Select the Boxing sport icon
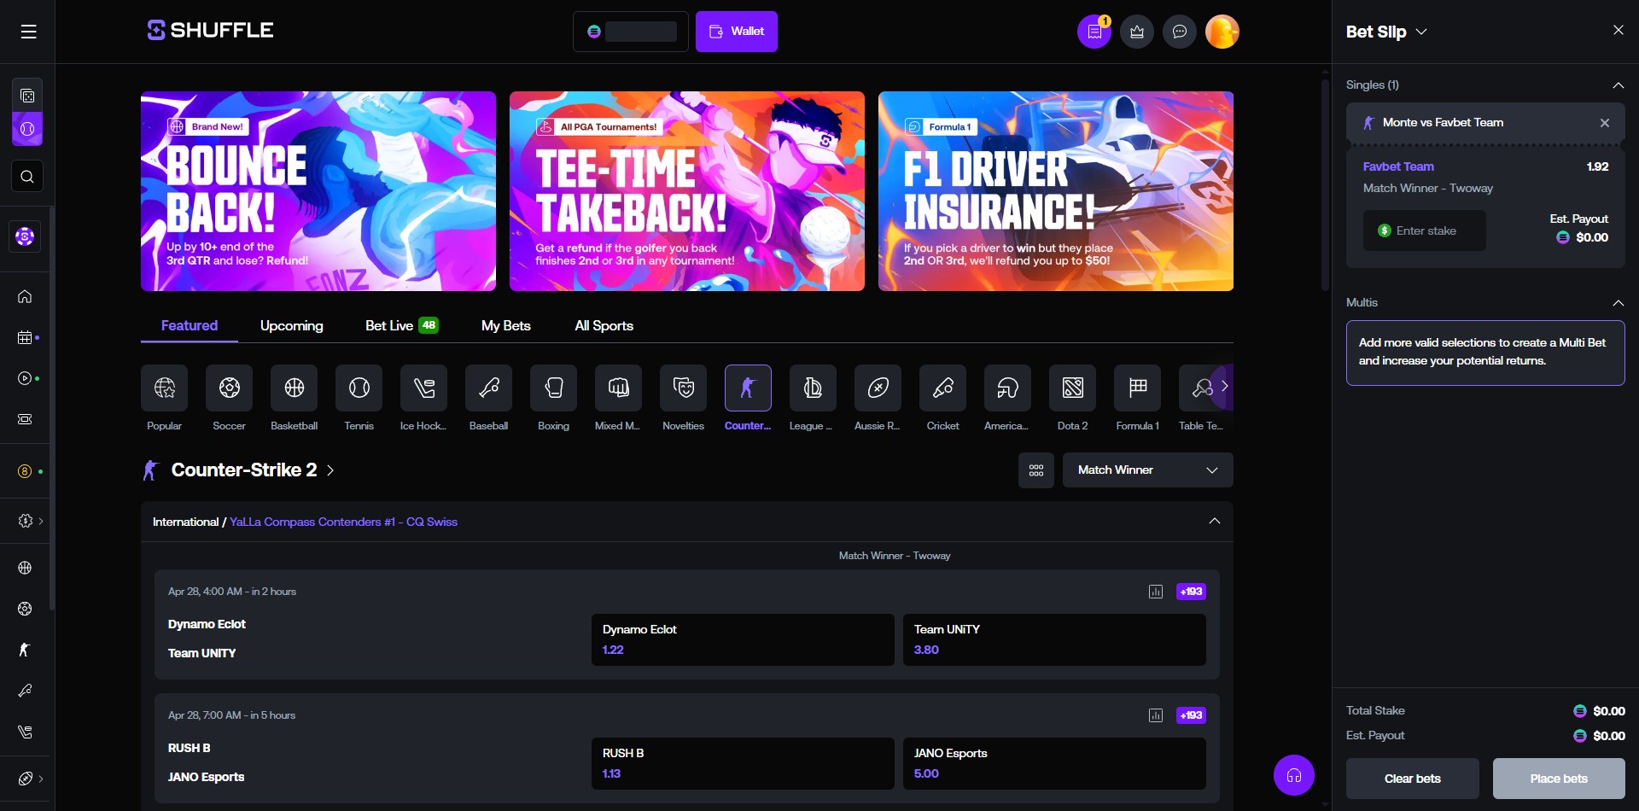 tap(554, 388)
